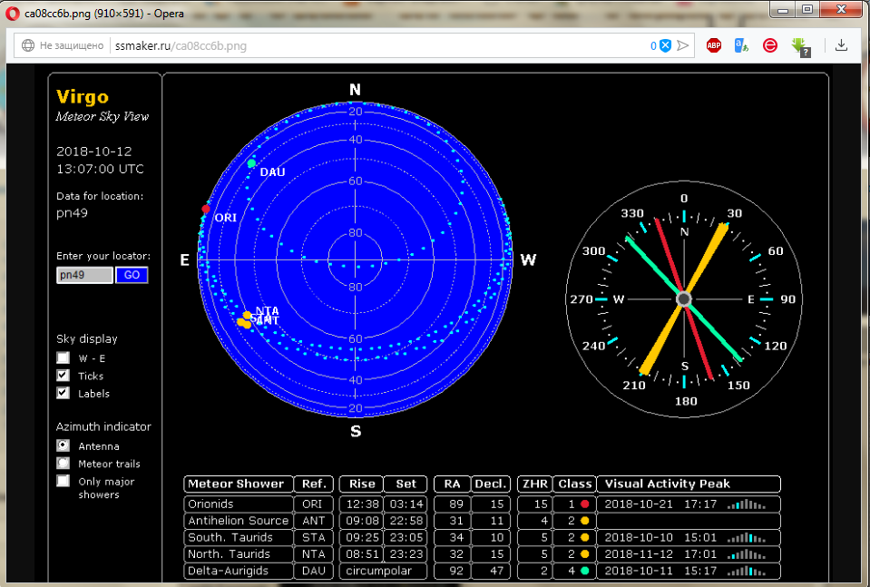Click the peak date 2018-11-12 17:01
The height and width of the screenshot is (587, 870).
pos(660,554)
